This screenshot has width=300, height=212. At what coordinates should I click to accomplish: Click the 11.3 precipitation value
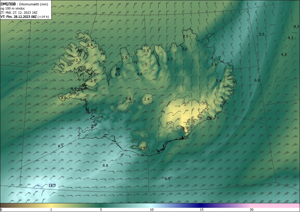pos(52,185)
